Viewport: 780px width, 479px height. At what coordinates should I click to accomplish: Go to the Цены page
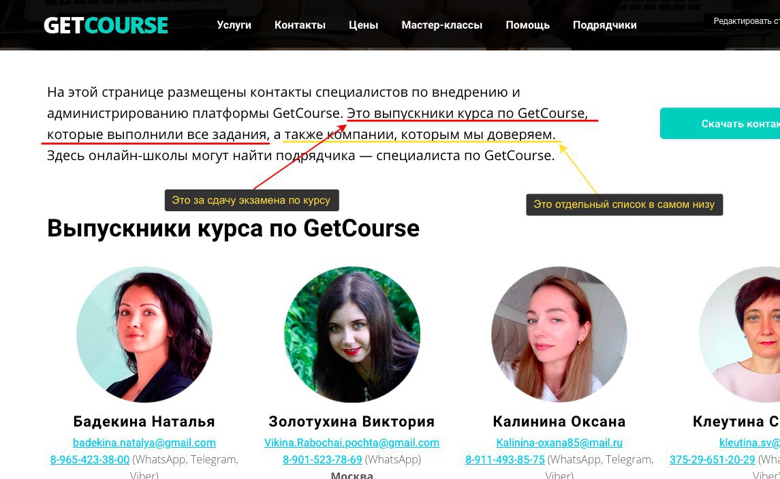[363, 25]
